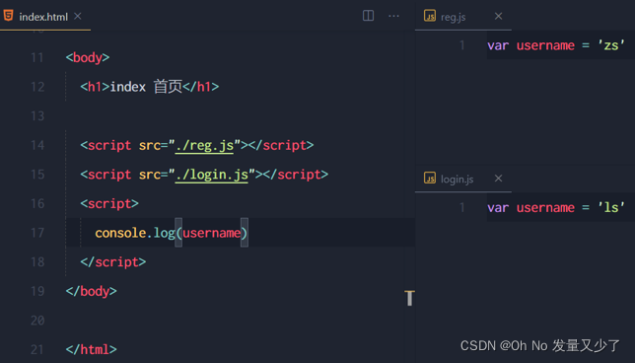Open the ./reg.js script source link
The image size is (635, 363).
coord(204,145)
